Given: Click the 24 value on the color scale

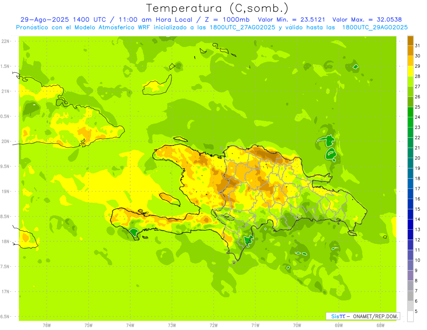Looking at the screenshot, I should tap(418, 117).
